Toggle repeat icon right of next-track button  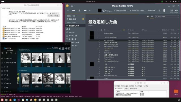pos(90,10)
